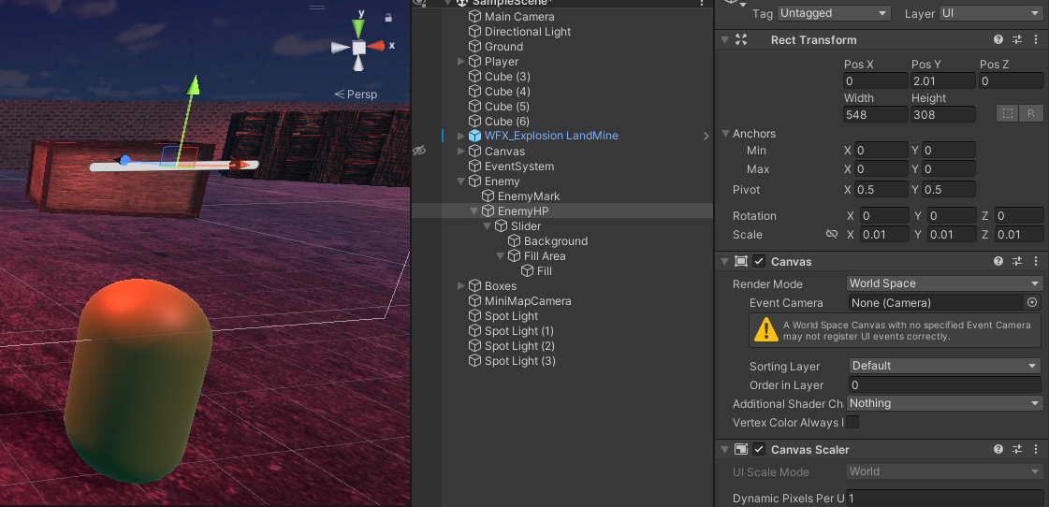Select Spot Light (2) in hierarchy
Viewport: 1049px width, 507px height.
tap(519, 346)
